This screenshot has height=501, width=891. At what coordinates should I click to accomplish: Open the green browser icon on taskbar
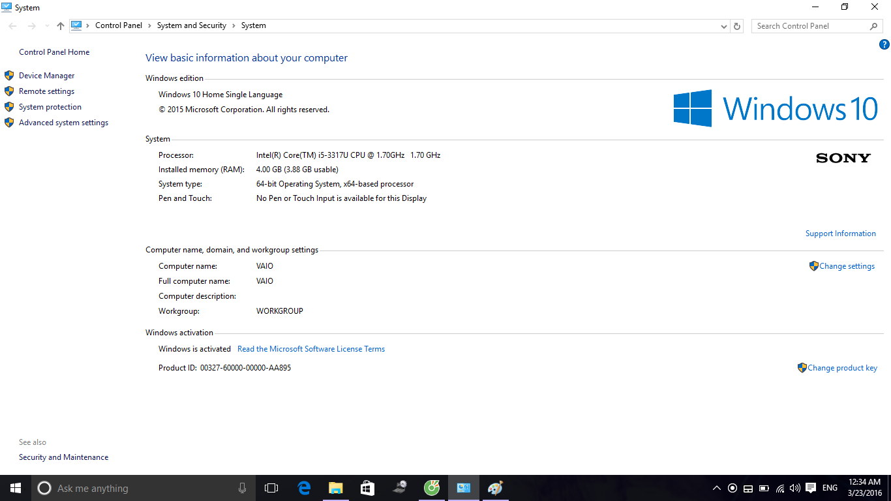432,488
